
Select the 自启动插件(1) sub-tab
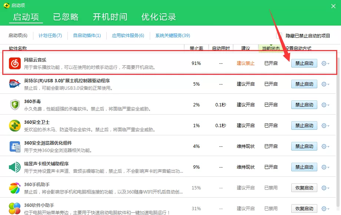[87, 36]
